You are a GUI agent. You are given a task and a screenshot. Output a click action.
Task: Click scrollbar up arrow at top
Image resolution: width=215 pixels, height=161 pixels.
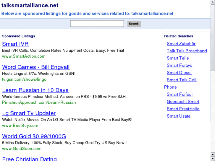pos(213,2)
